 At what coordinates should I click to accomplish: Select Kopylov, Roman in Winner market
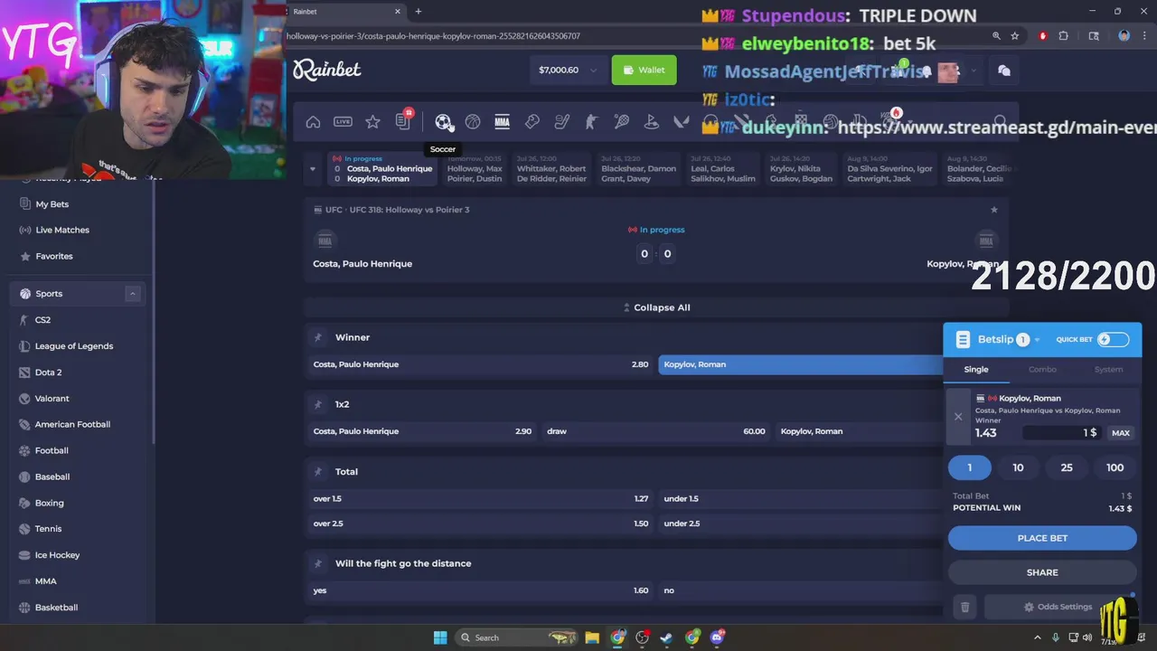(801, 364)
